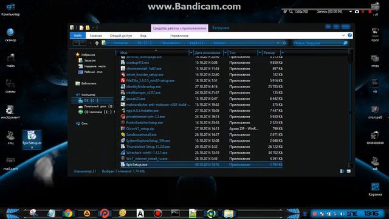Open Дата изменения column filter dropdown

coord(225,53)
